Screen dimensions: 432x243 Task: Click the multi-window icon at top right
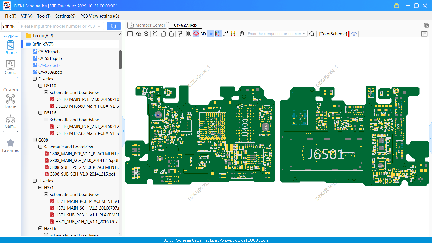click(426, 25)
